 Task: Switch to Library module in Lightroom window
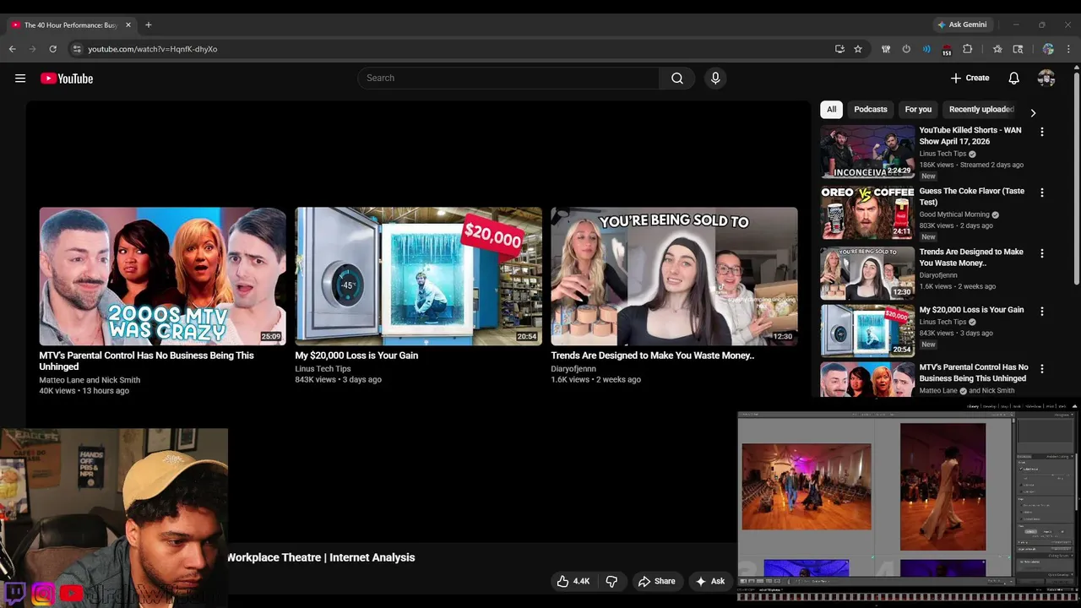973,406
